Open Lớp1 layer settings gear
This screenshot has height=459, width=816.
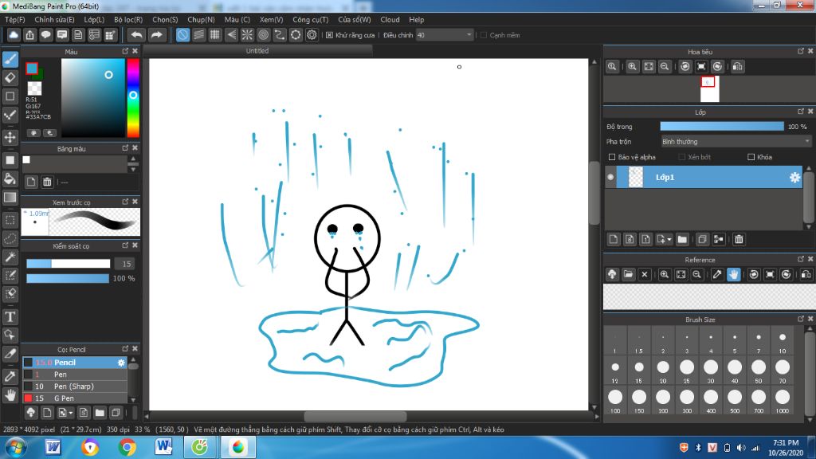(x=794, y=178)
